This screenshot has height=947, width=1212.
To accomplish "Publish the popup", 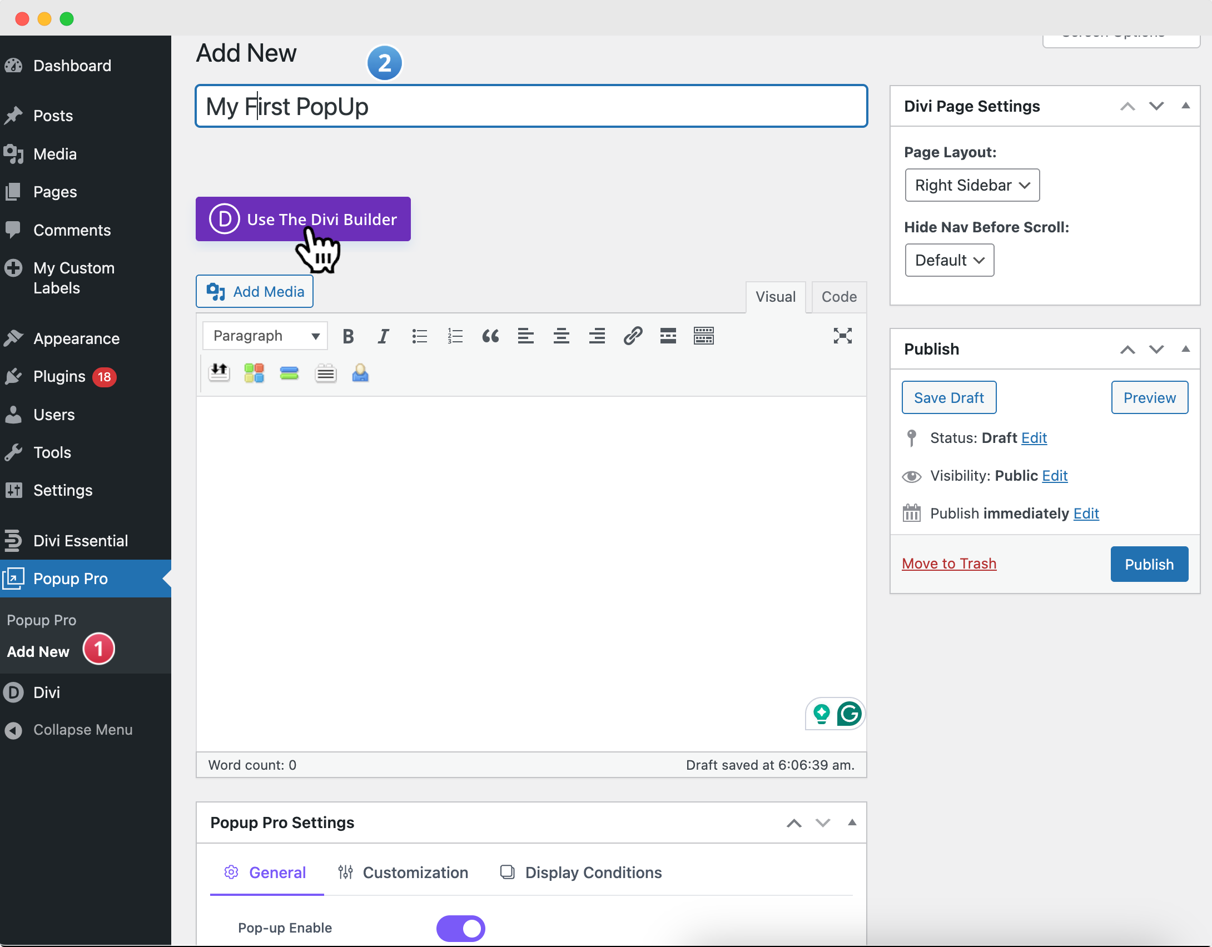I will click(1150, 564).
